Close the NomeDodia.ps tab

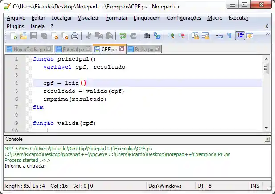49,50
